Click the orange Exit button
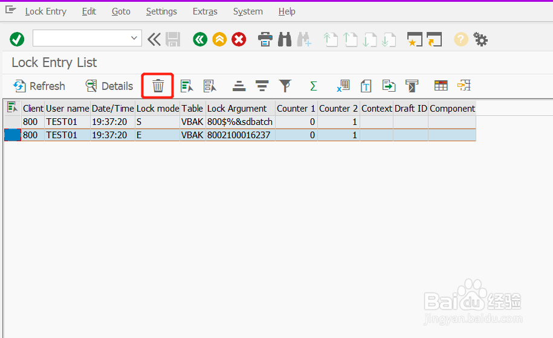This screenshot has height=338, width=553. [x=219, y=39]
